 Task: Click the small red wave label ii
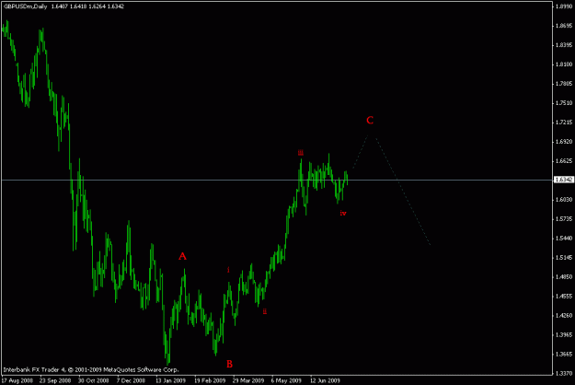click(265, 311)
